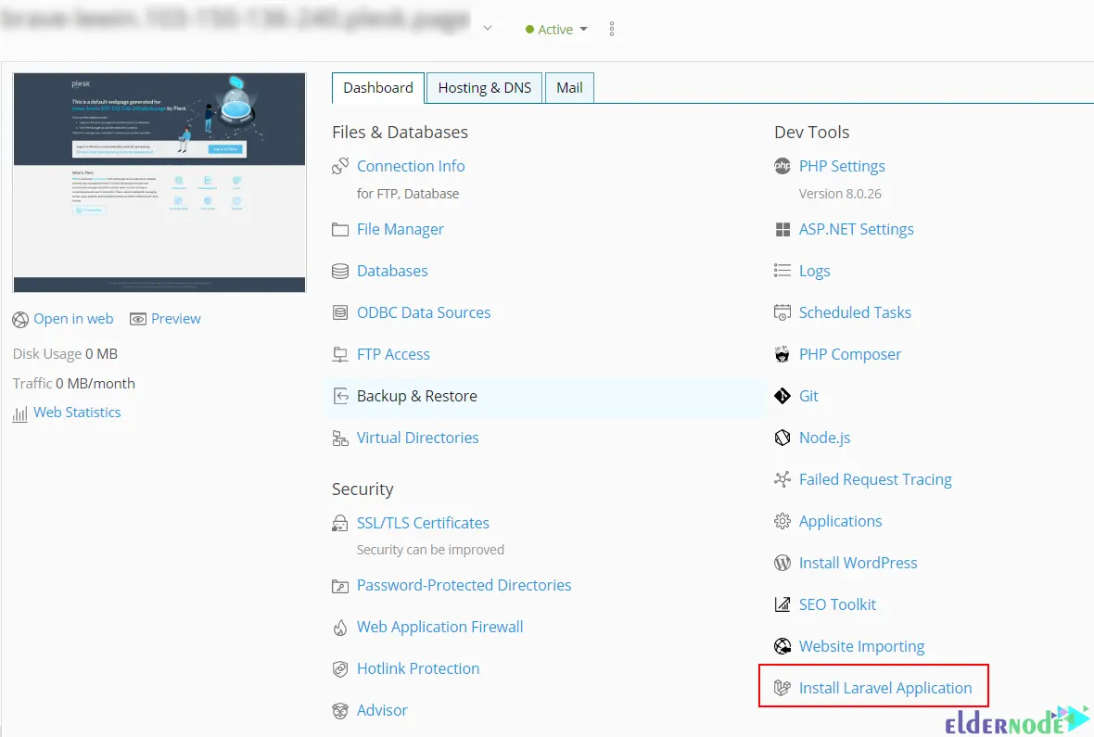Open the Scheduled Tasks link

pos(855,312)
